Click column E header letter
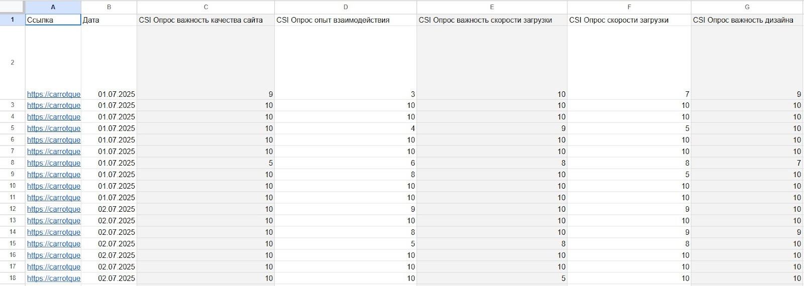The height and width of the screenshot is (286, 804). [491, 7]
